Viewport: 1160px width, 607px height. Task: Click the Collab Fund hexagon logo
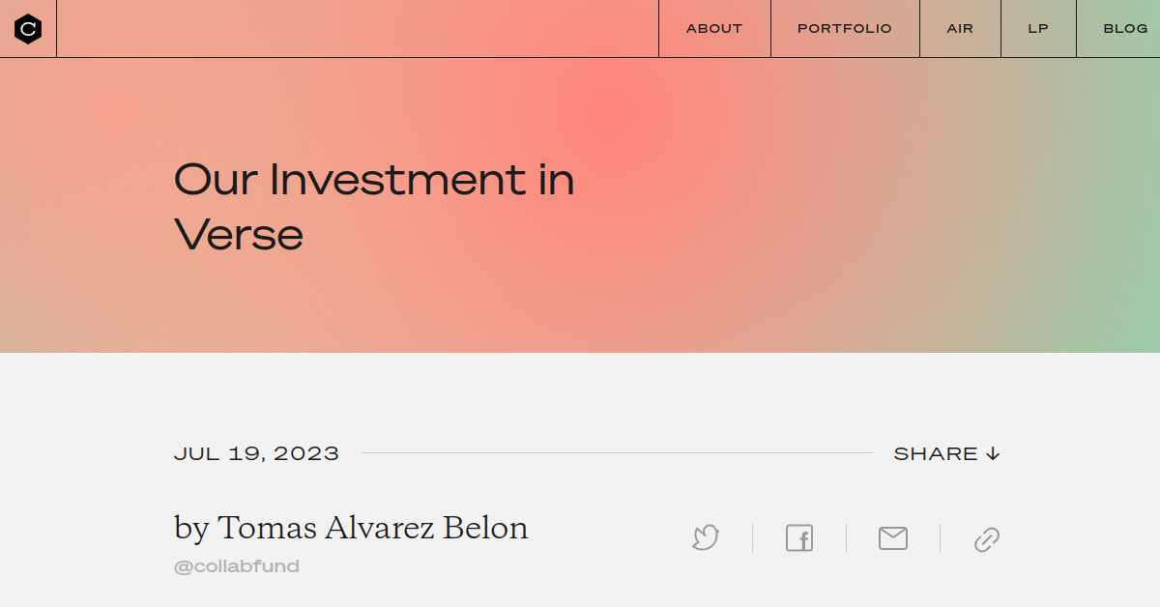tap(28, 28)
